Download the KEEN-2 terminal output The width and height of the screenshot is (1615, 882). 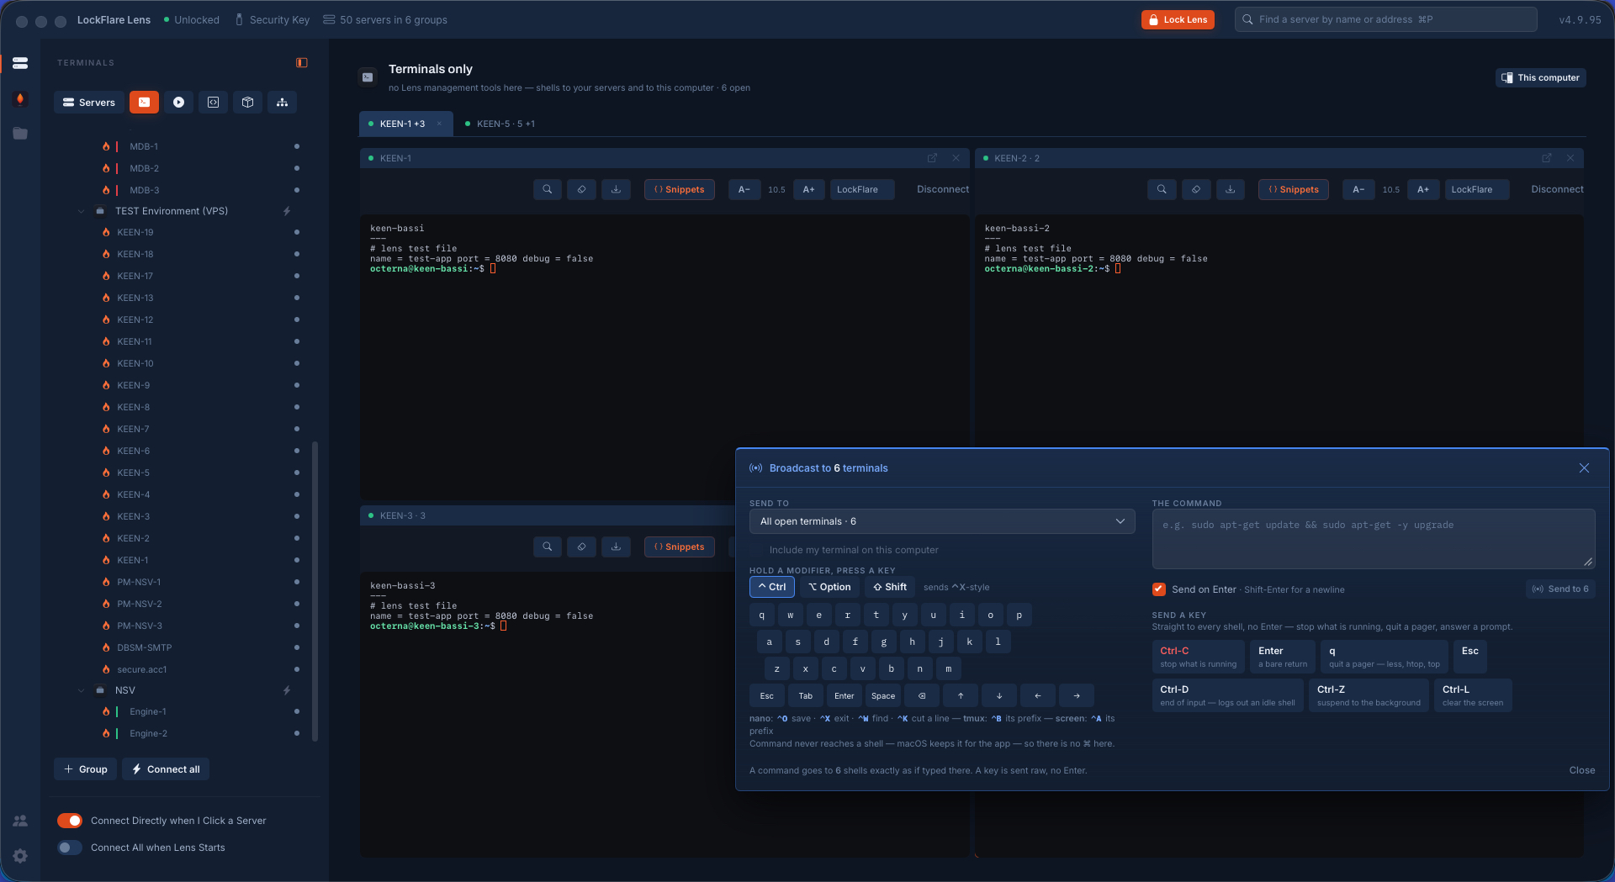[x=1231, y=189]
